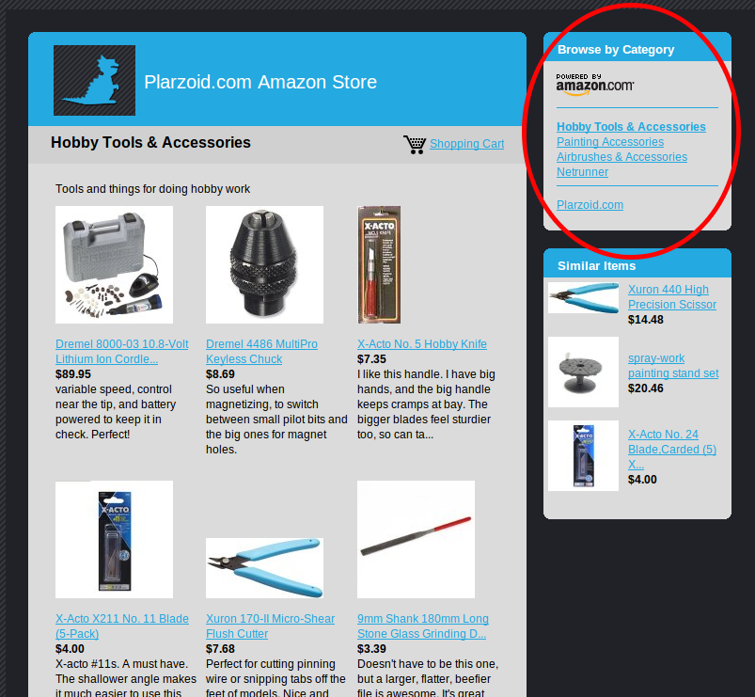
Task: Open the Netrunner category link
Action: pos(582,171)
